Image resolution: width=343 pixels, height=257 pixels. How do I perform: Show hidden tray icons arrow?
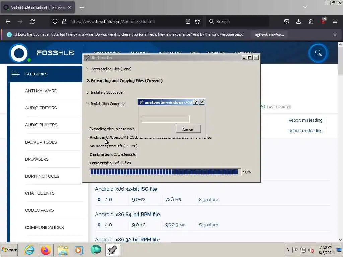point(288,250)
